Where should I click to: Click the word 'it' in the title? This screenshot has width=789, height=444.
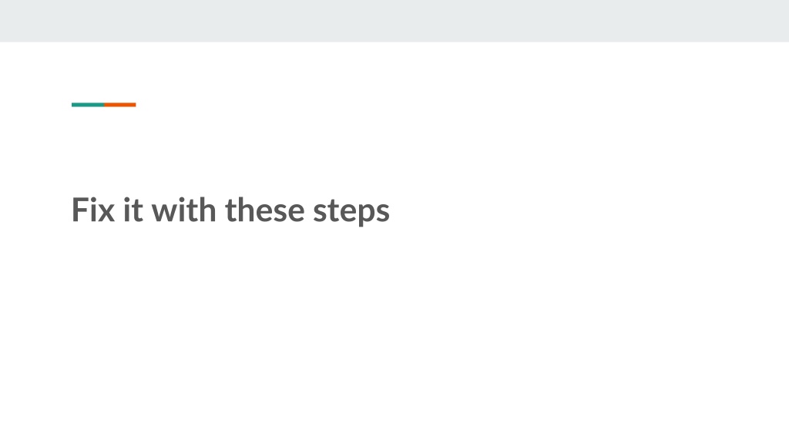click(133, 210)
